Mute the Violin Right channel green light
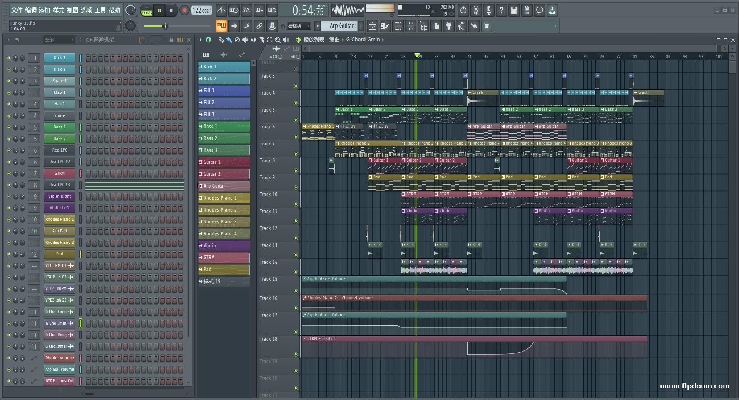The width and height of the screenshot is (739, 400). pyautogui.click(x=9, y=197)
